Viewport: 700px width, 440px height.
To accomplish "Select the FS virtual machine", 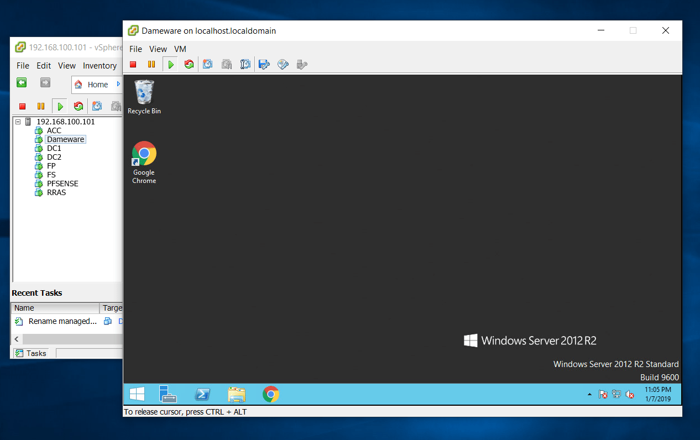I will coord(51,175).
